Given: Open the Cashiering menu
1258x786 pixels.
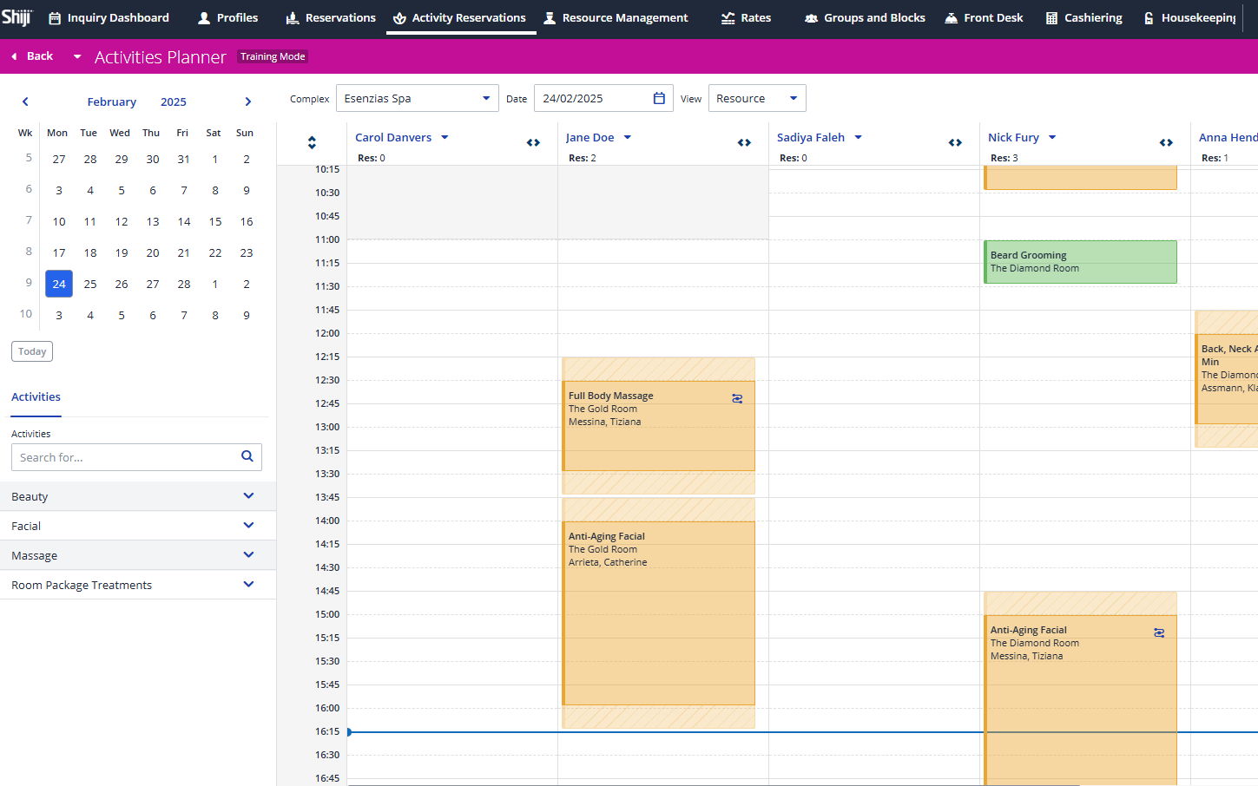Looking at the screenshot, I should [1083, 17].
